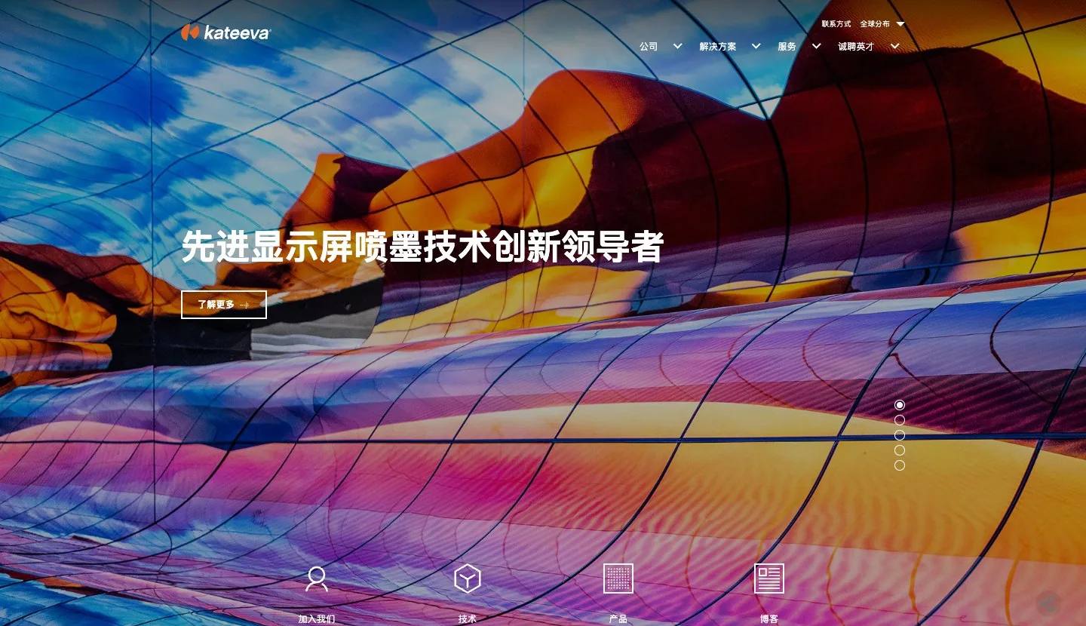Expand the chevron next to 公司
Viewport: 1086px width, 626px height.
(677, 46)
